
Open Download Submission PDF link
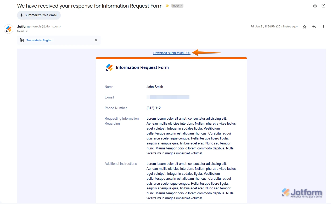[172, 53]
